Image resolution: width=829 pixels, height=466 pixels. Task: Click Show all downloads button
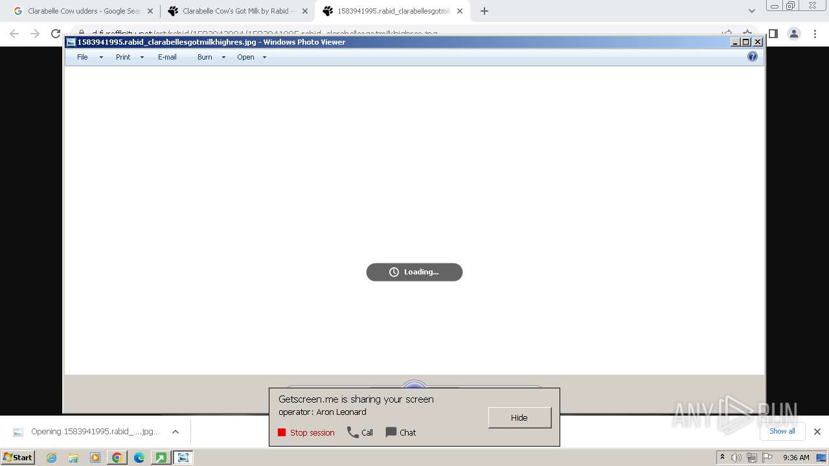pyautogui.click(x=782, y=431)
